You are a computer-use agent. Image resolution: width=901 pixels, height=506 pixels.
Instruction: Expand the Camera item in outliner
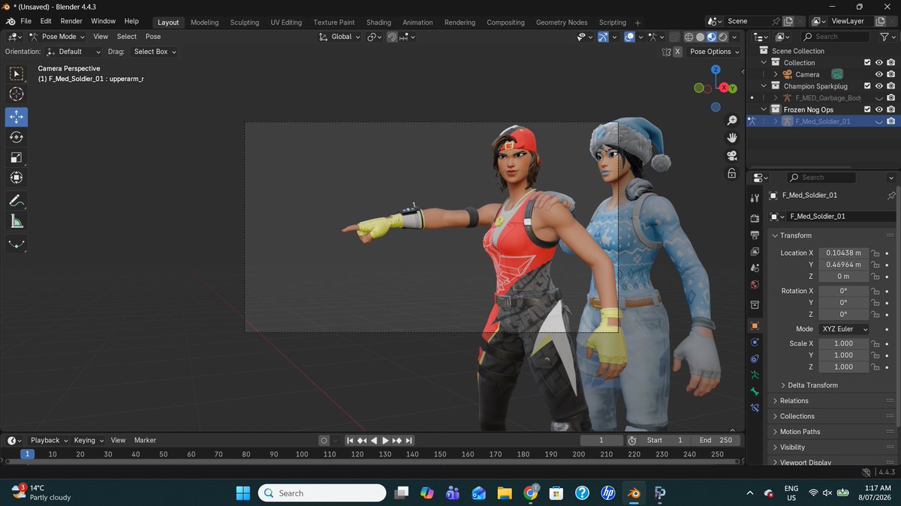click(776, 74)
